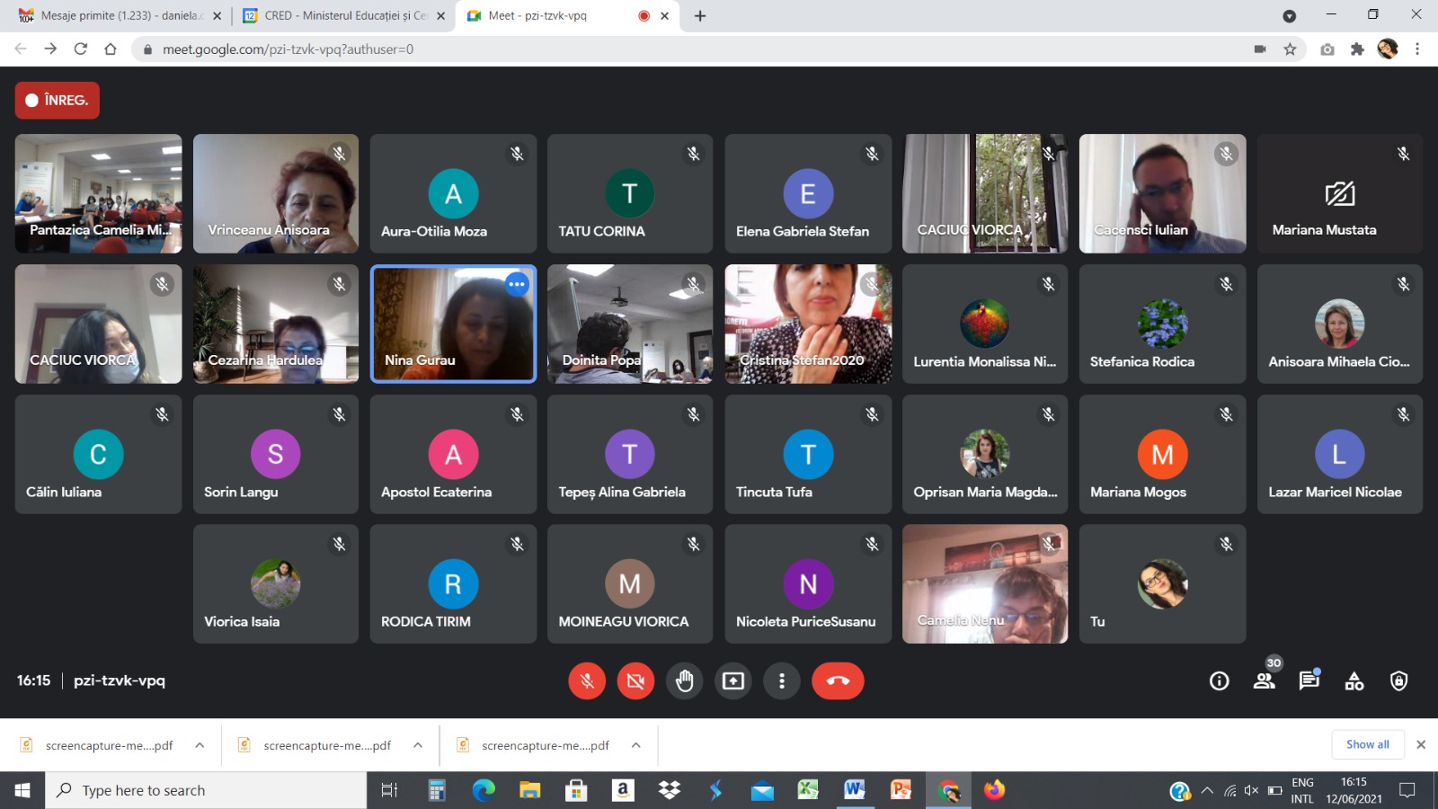Open the chat panel
Screen dimensions: 1438x809
point(1309,681)
